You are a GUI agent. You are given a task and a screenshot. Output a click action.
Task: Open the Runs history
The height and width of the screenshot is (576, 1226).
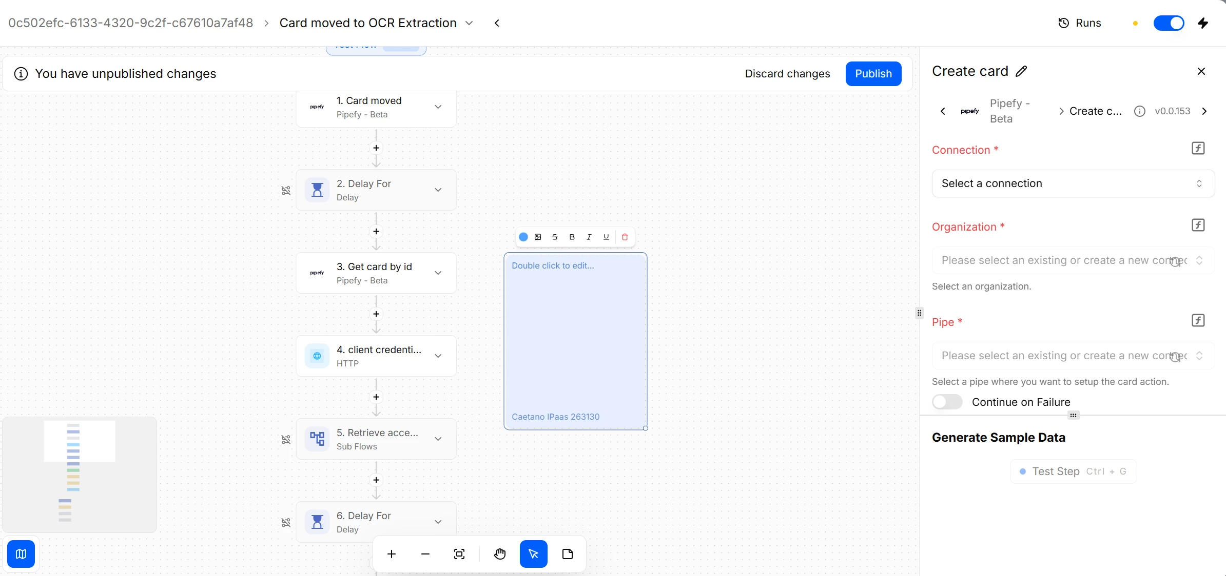coord(1080,23)
